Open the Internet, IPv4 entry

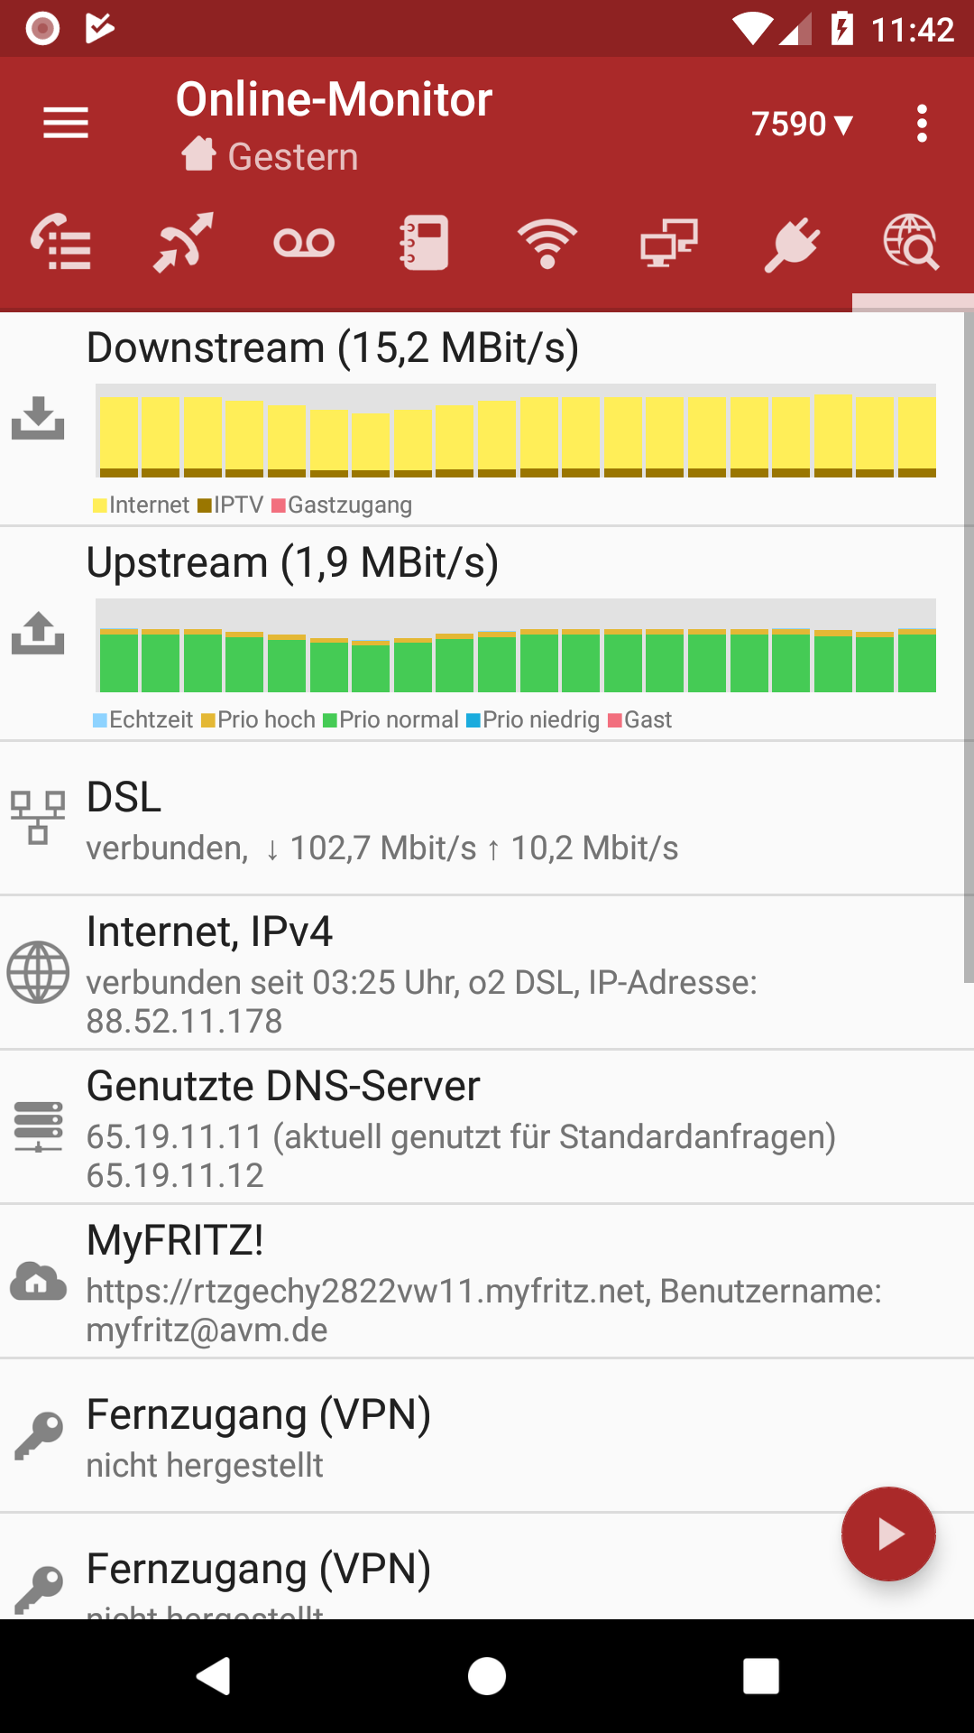487,973
